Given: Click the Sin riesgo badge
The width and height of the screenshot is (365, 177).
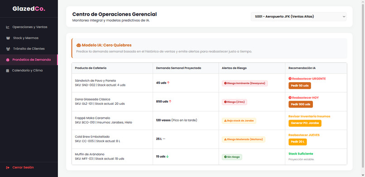Looking at the screenshot, I should tap(232, 157).
